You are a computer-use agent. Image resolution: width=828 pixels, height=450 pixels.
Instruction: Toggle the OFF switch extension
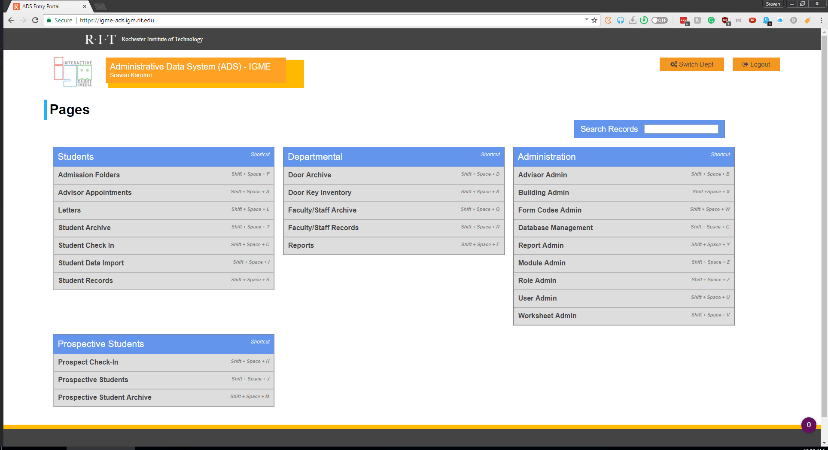[660, 20]
